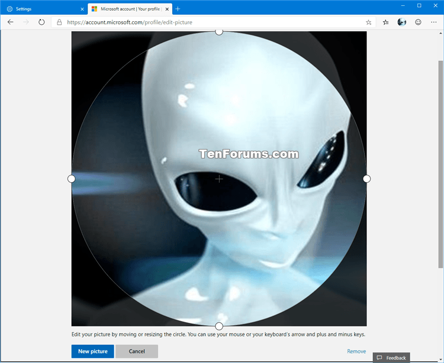Maximize the browser window
Viewport: 444px width, 363px height.
click(x=419, y=6)
